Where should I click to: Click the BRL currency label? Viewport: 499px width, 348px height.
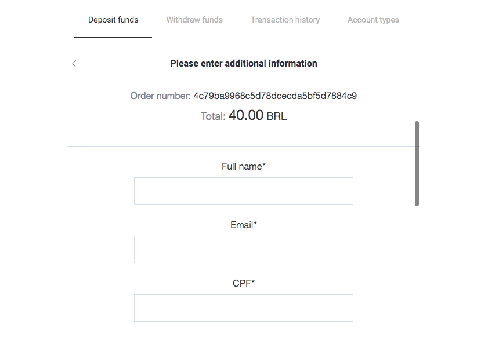[x=276, y=116]
